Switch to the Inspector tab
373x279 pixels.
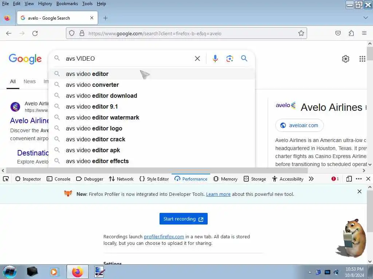point(28,179)
